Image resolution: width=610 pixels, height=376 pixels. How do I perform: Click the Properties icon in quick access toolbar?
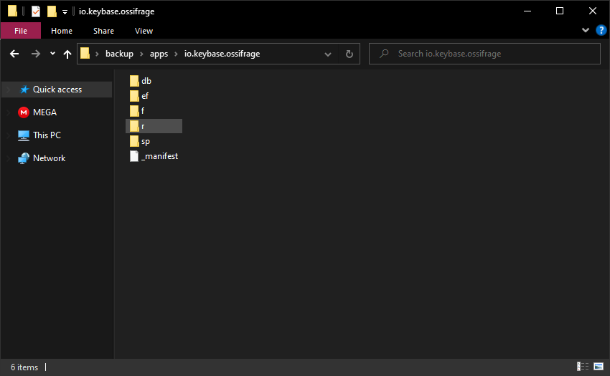[36, 11]
